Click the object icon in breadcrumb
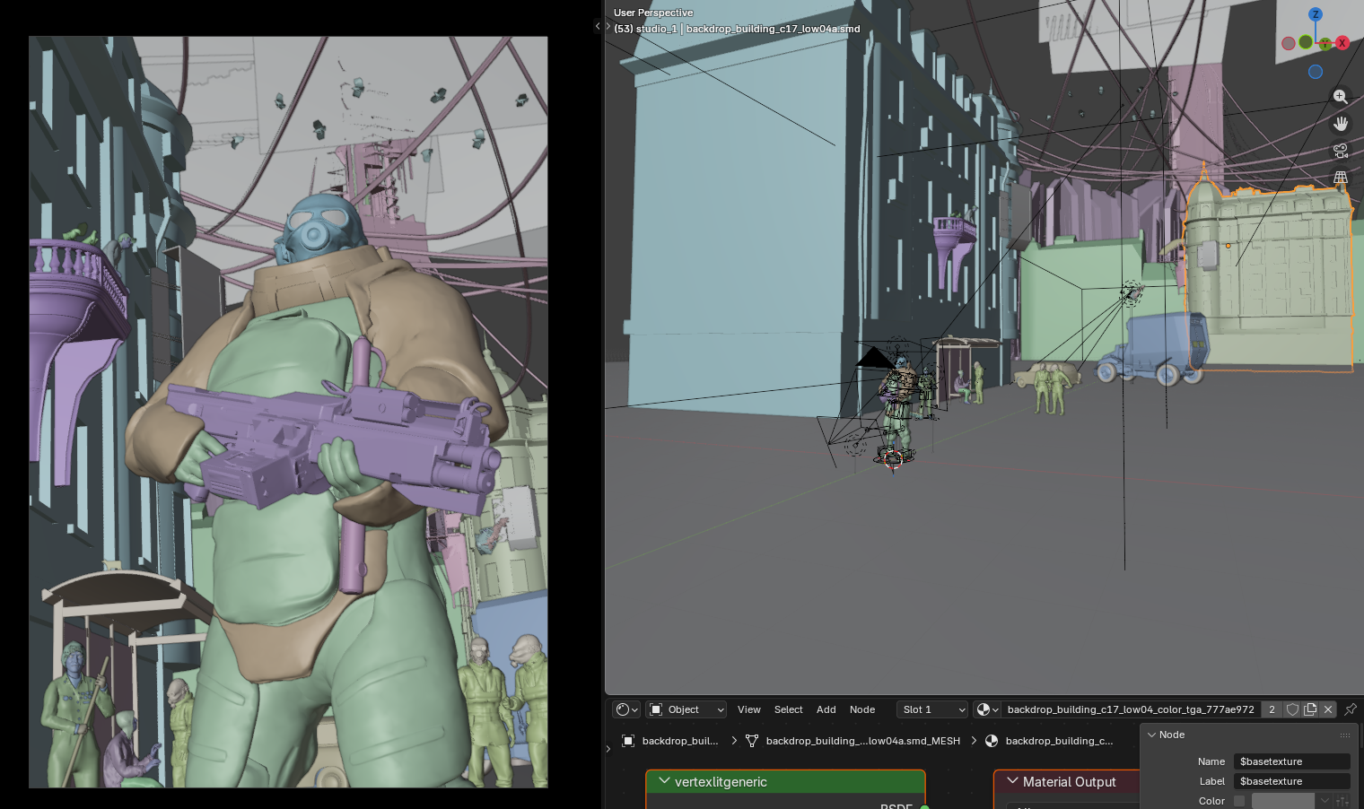Screen dimensions: 1364x809 coord(628,741)
